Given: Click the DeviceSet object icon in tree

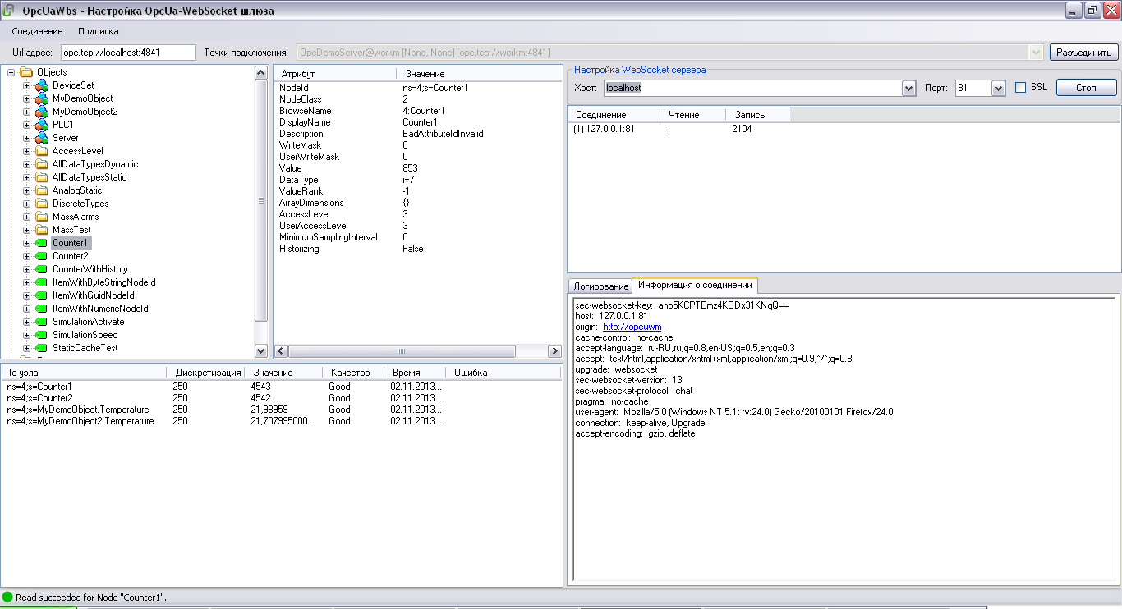Looking at the screenshot, I should [41, 85].
